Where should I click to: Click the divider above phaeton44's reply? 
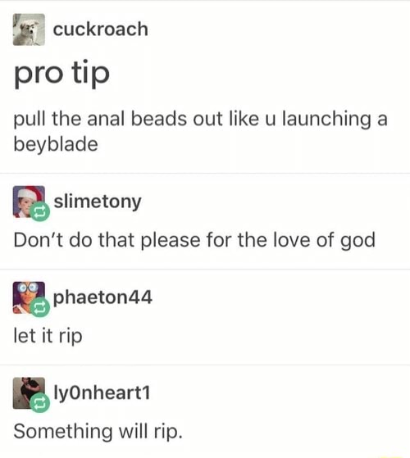pyautogui.click(x=205, y=269)
